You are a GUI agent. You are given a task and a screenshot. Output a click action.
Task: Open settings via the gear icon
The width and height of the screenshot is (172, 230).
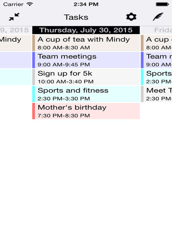(131, 17)
